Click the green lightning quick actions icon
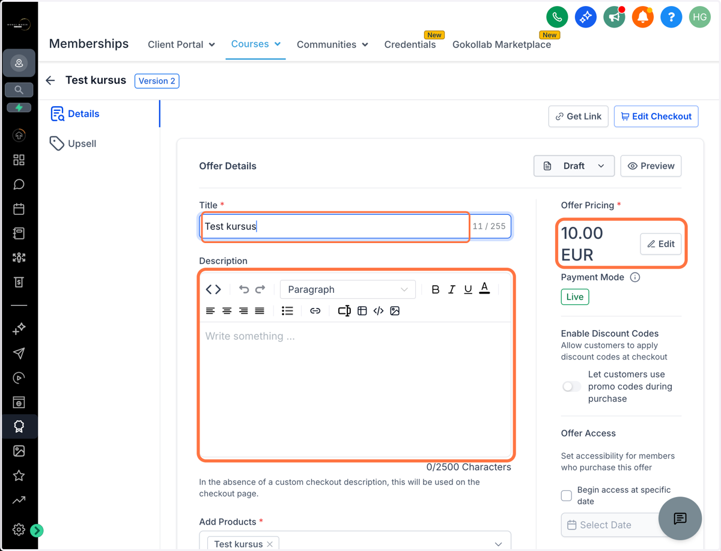The width and height of the screenshot is (721, 551). tap(19, 107)
